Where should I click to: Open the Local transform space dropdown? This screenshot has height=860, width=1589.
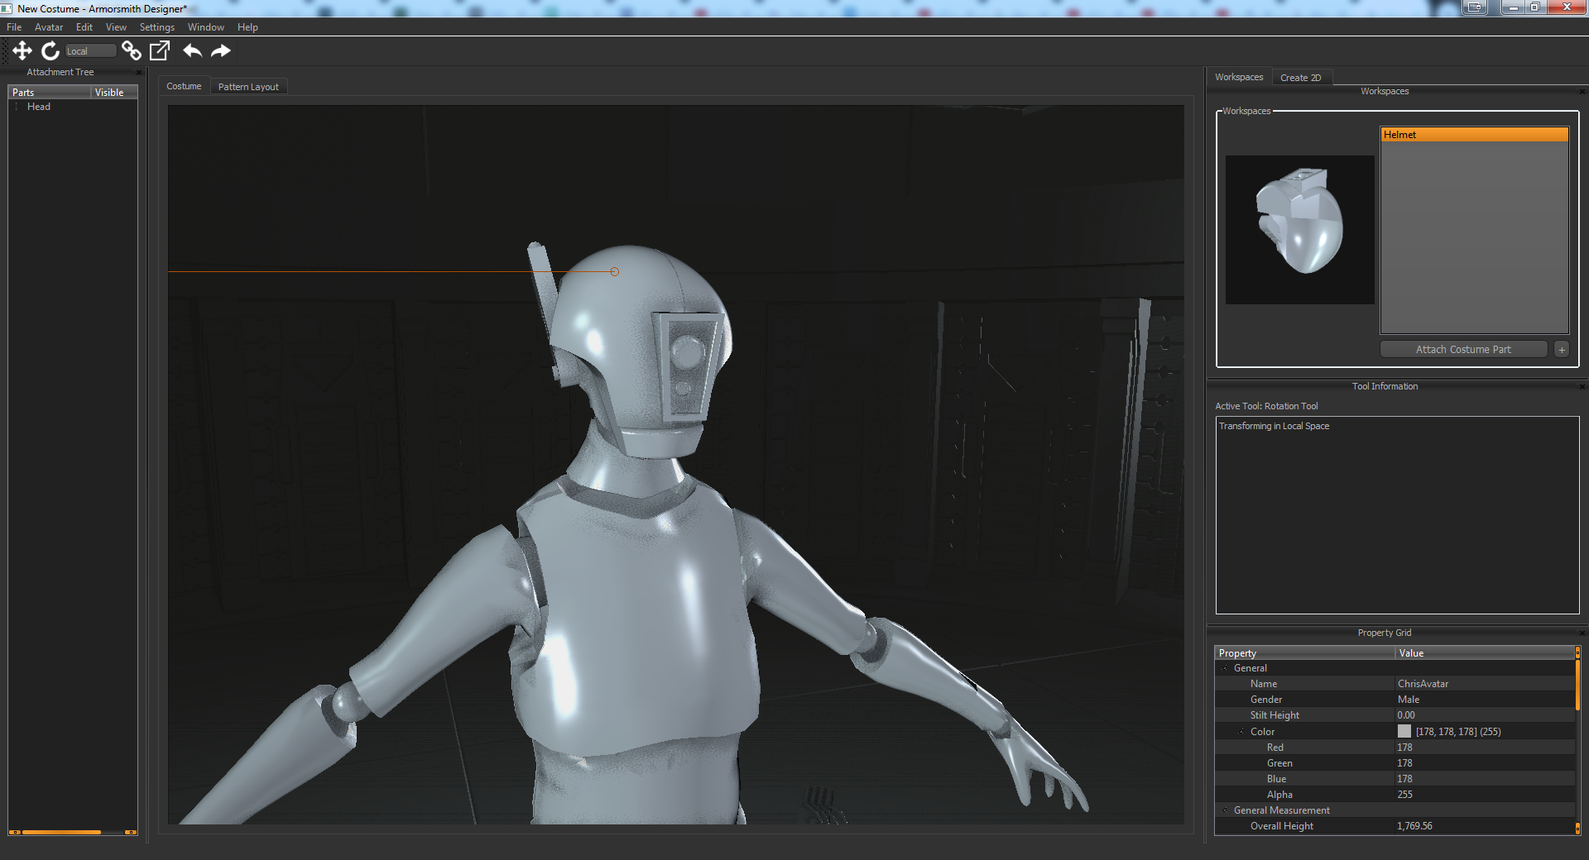click(x=90, y=51)
